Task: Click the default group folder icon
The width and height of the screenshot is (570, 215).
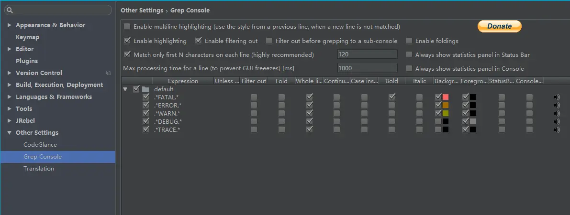Action: [x=145, y=89]
